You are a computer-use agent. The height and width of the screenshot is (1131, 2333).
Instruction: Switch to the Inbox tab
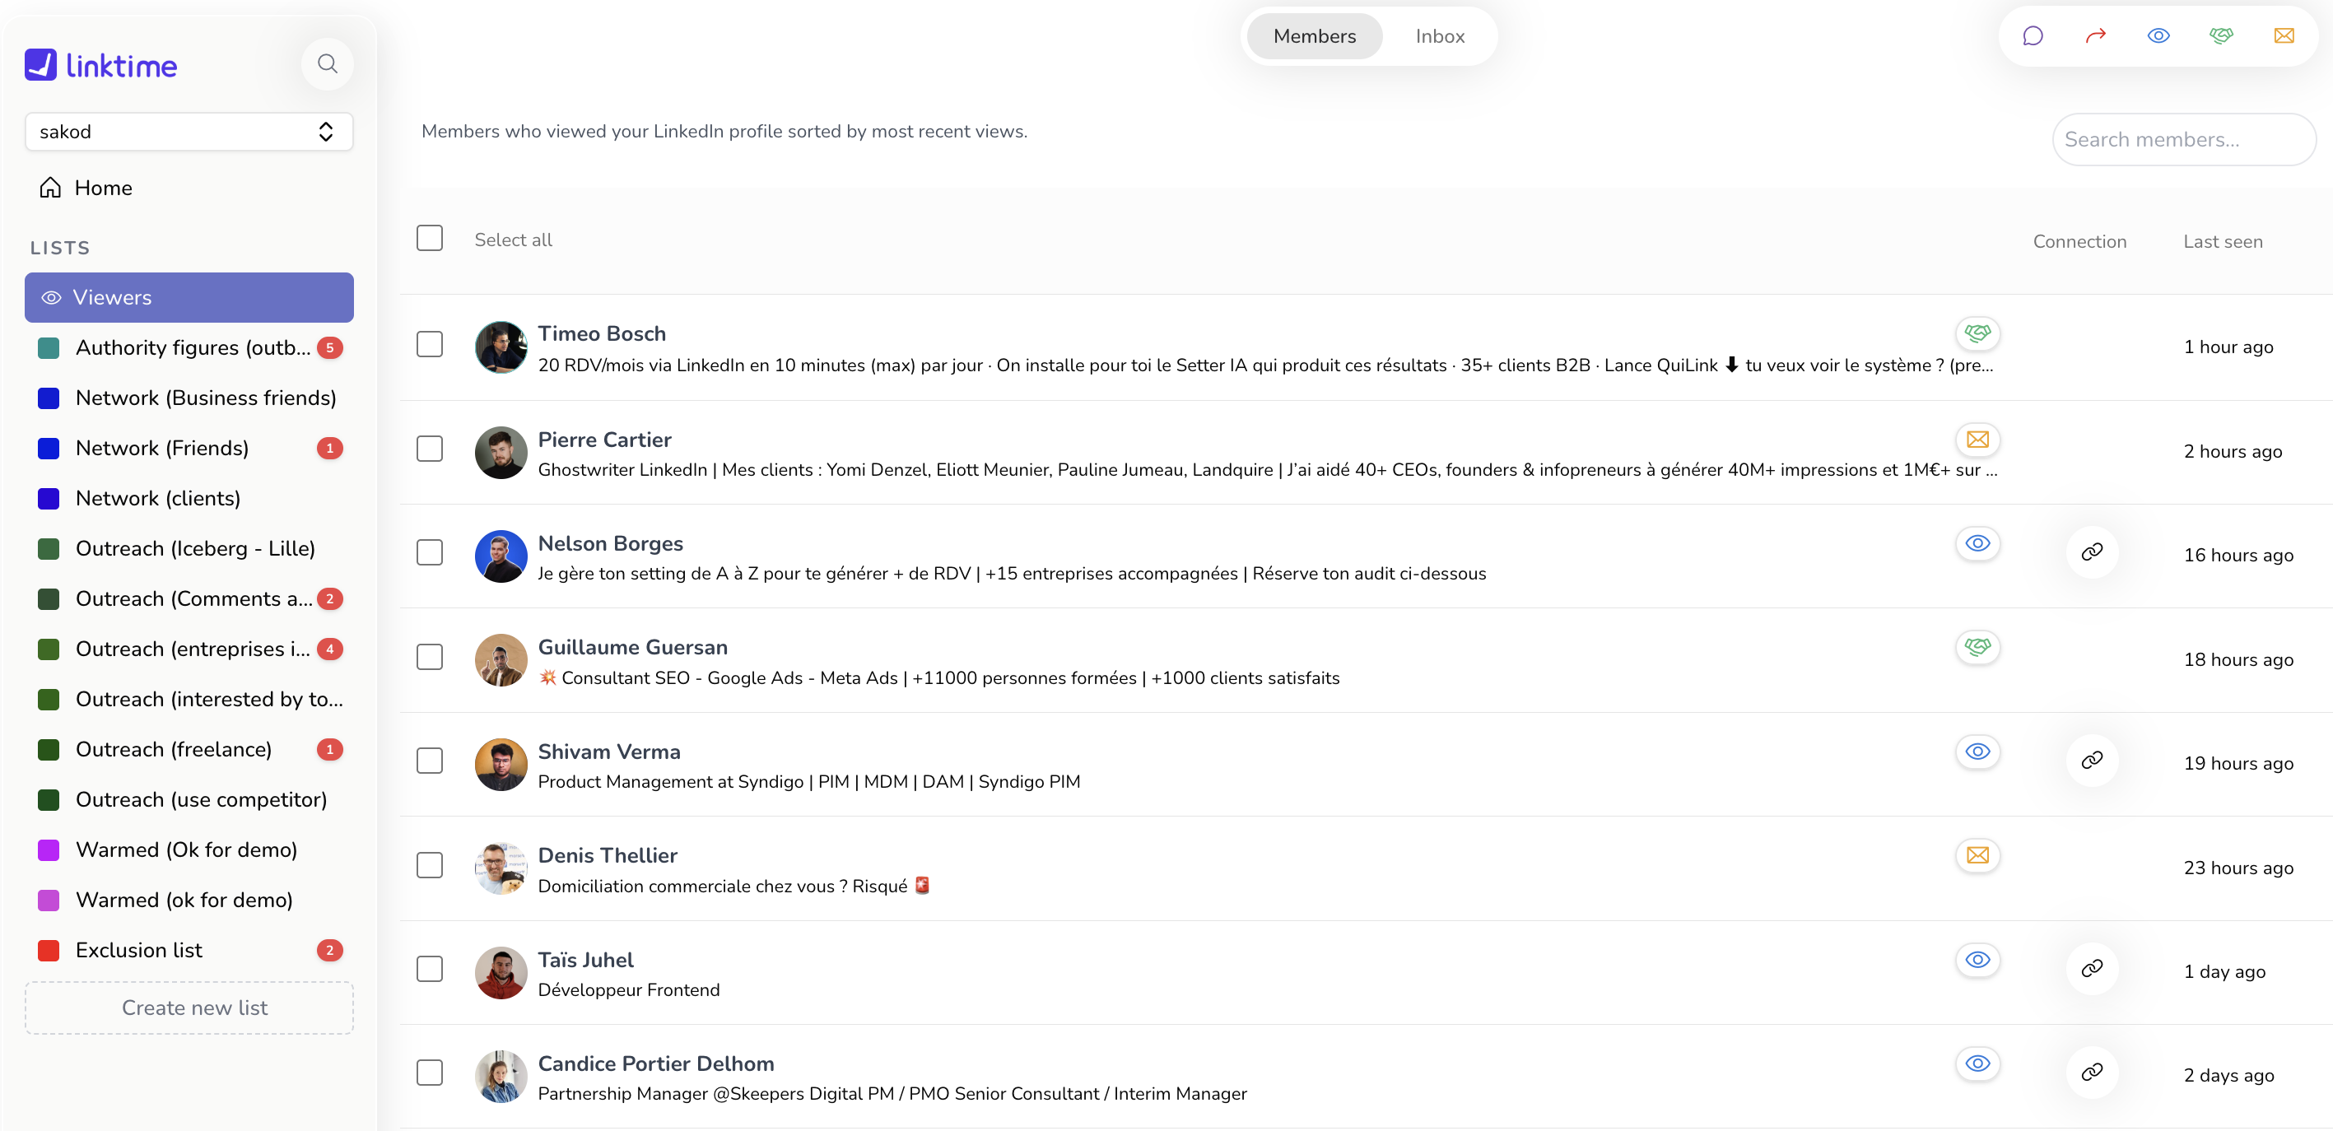[x=1439, y=36]
